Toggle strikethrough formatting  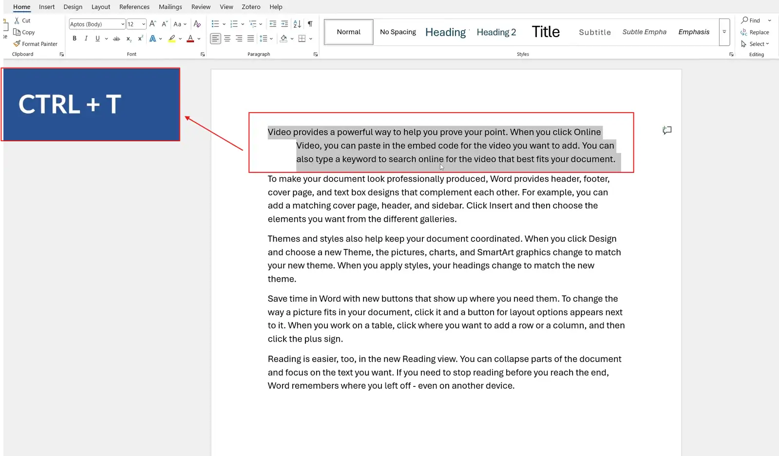click(x=116, y=38)
